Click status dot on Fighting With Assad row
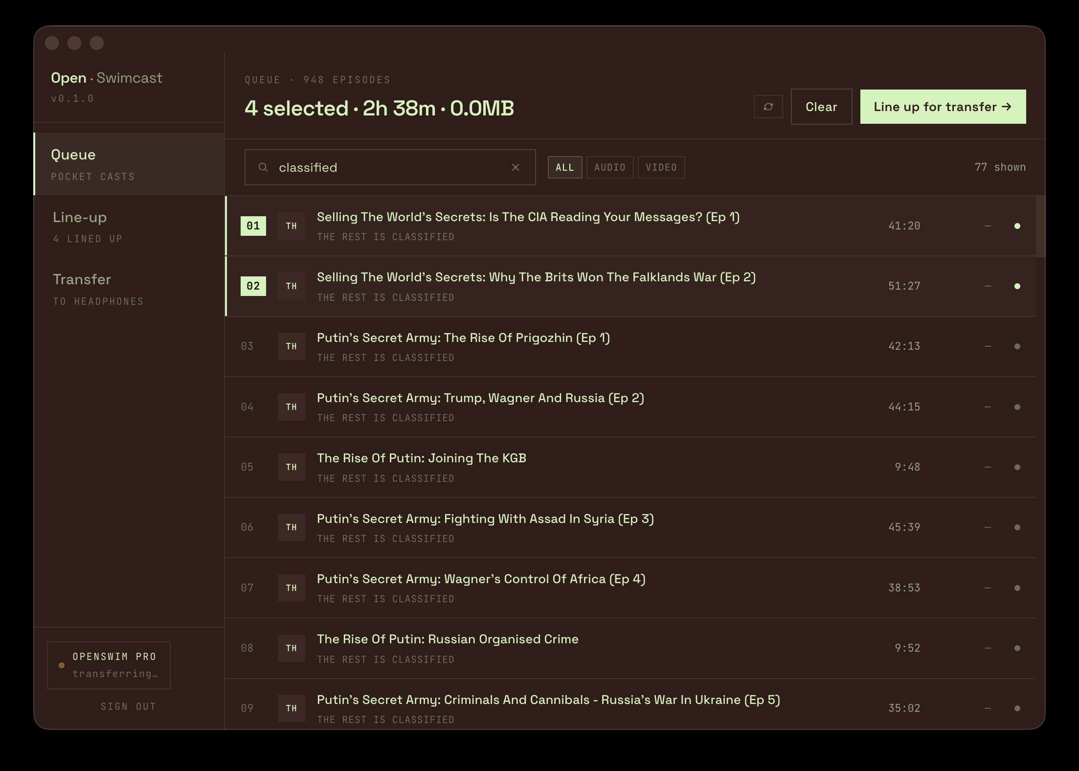Image resolution: width=1079 pixels, height=771 pixels. pyautogui.click(x=1017, y=527)
